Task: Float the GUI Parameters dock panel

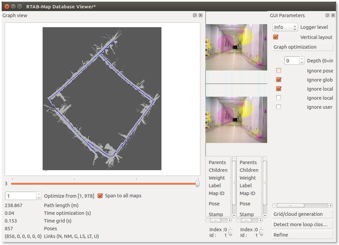Action: click(327, 15)
